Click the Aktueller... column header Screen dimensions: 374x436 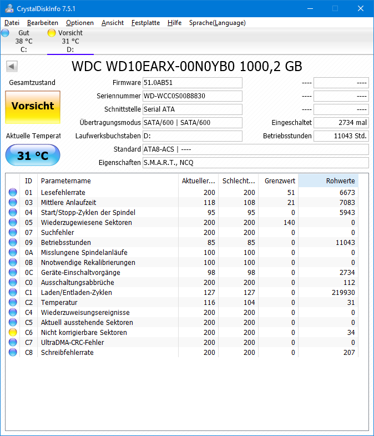pyautogui.click(x=199, y=181)
